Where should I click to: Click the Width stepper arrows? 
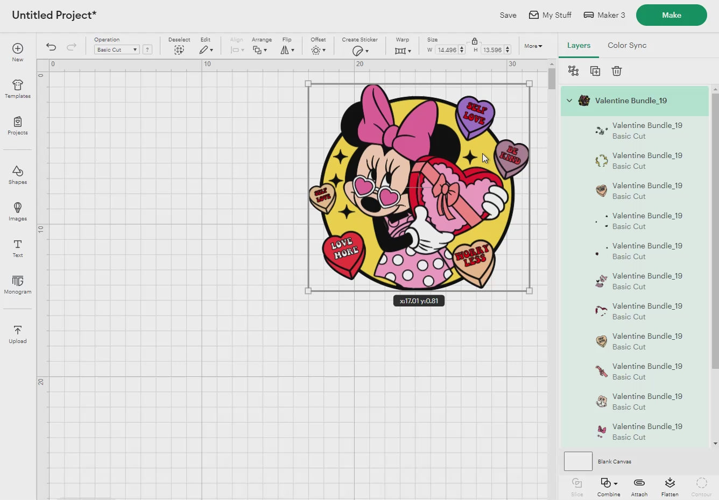[x=462, y=50]
